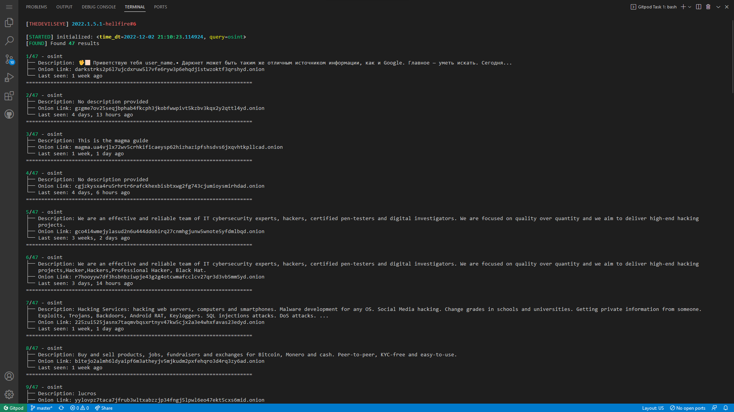Click the r7hooyyw7 onion link
The image size is (734, 412).
tap(169, 277)
